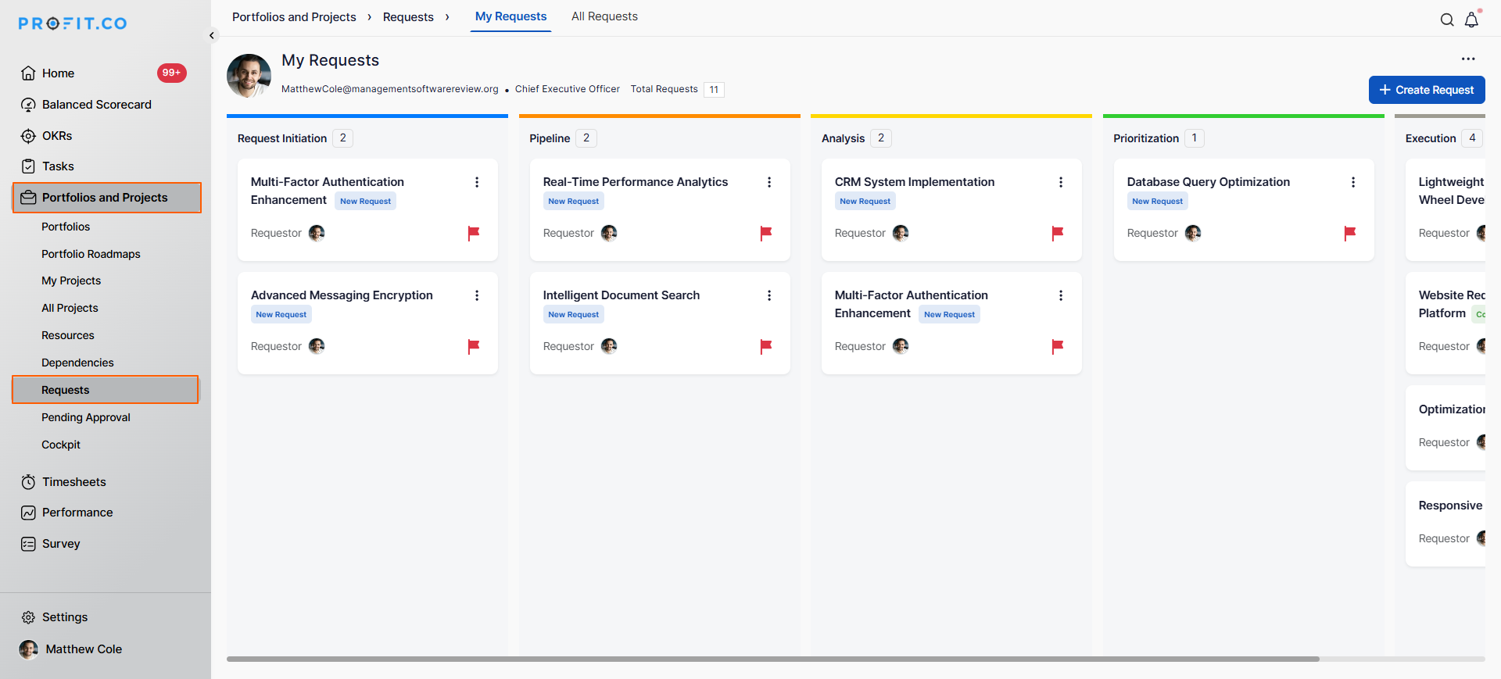
Task: Click the Portfolios and Projects breadcrumb
Action: 294,17
